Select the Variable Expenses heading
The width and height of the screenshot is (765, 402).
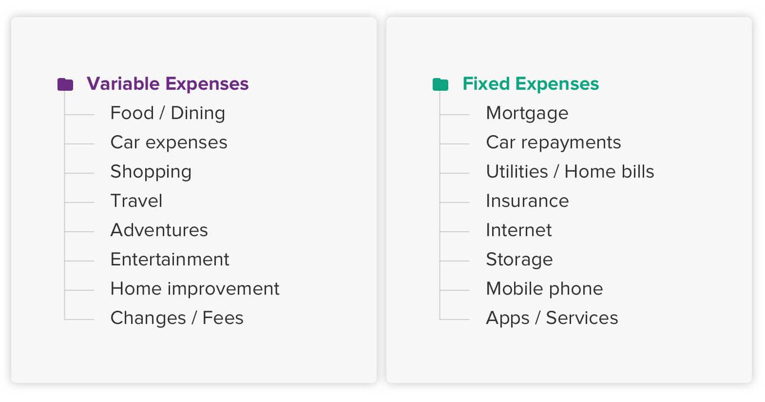(167, 84)
